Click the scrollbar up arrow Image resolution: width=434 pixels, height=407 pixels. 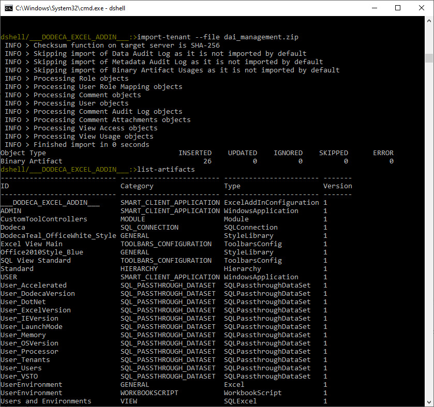click(x=429, y=21)
